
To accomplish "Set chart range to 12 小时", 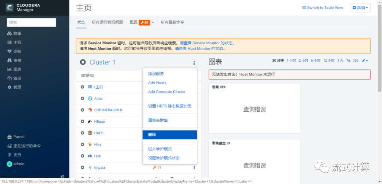I will pos(329,61).
